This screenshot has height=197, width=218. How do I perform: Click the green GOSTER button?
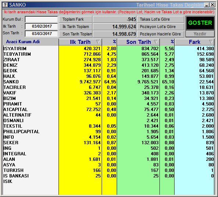(200, 23)
